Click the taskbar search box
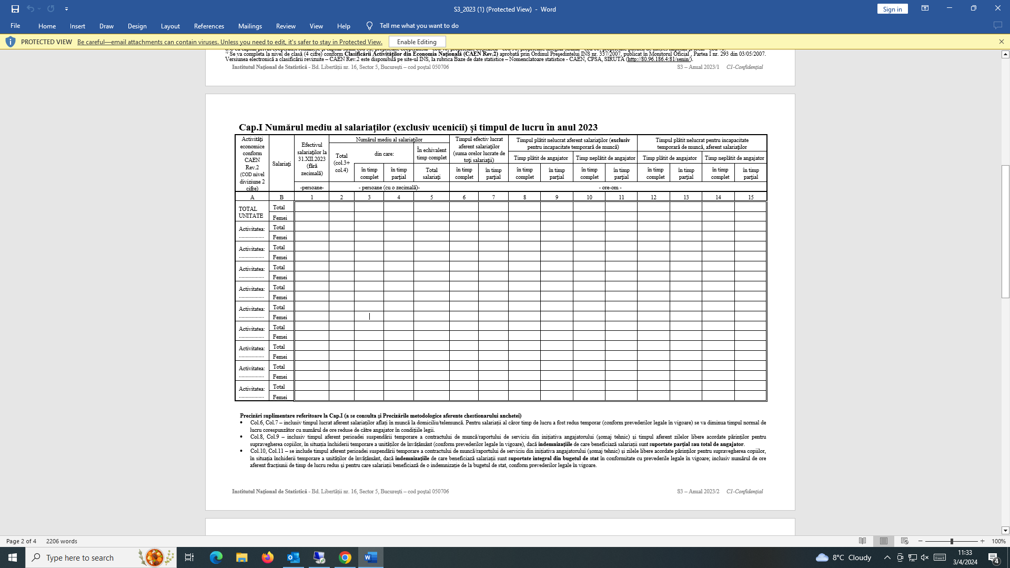The image size is (1010, 568). click(100, 557)
